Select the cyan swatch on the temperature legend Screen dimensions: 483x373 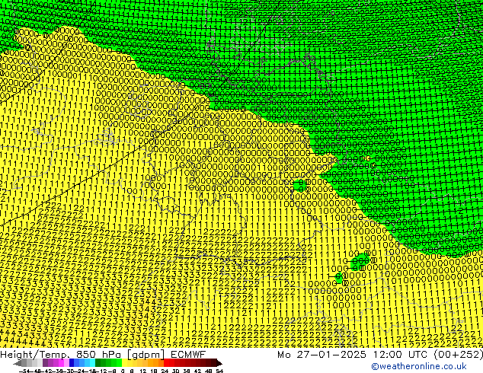coord(92,363)
